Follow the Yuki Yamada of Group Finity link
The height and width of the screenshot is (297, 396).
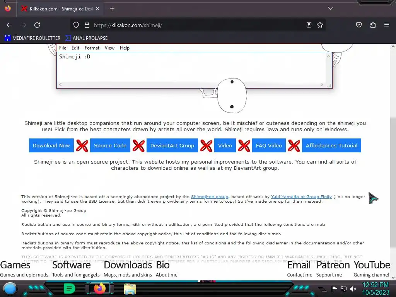(x=301, y=196)
